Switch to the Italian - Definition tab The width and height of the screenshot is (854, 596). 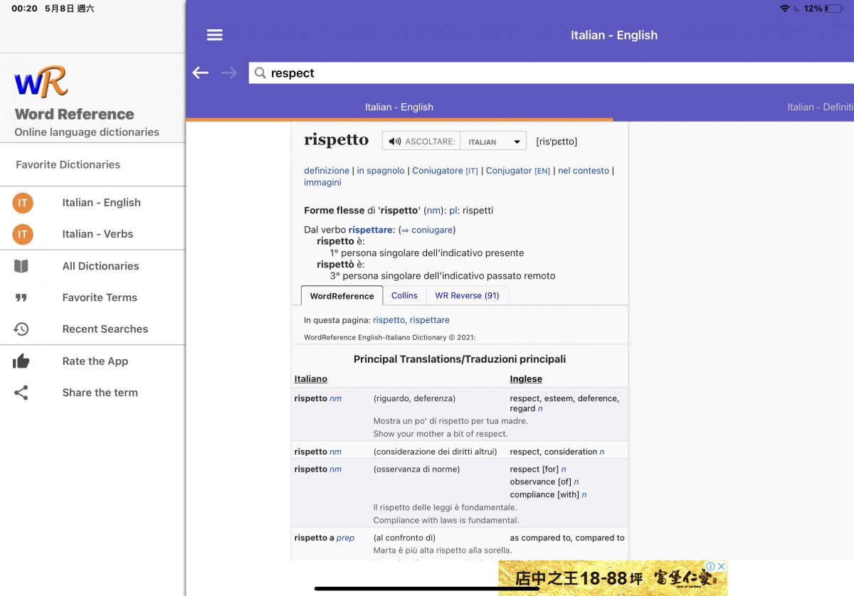coord(821,107)
